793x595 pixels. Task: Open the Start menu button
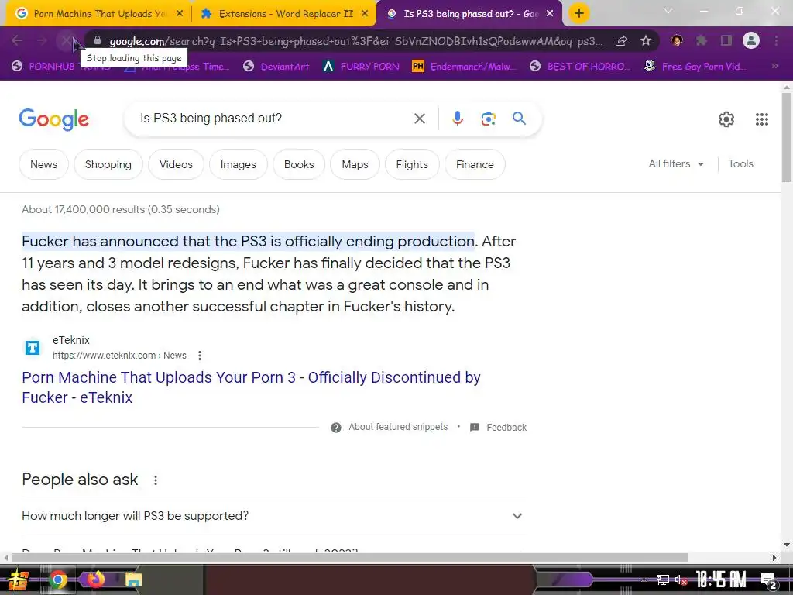pos(19,580)
